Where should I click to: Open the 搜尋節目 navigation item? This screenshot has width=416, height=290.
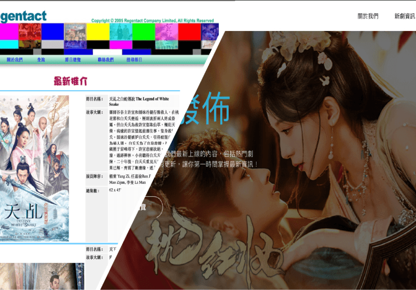(134, 60)
